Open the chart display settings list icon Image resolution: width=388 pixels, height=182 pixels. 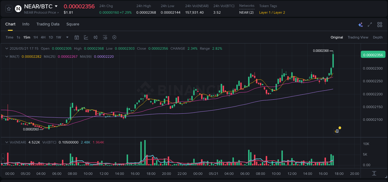[x=105, y=37]
